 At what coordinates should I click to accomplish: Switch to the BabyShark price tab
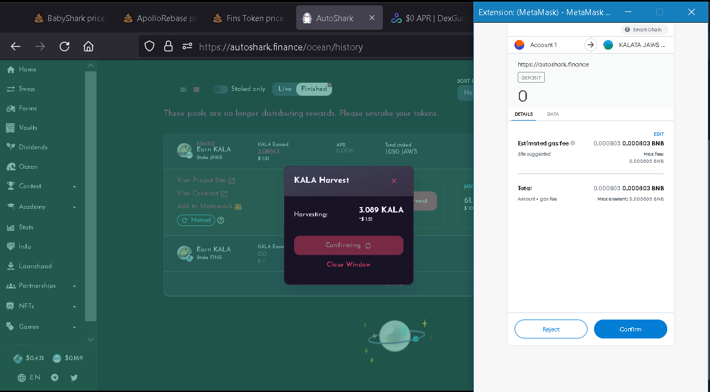click(x=69, y=18)
